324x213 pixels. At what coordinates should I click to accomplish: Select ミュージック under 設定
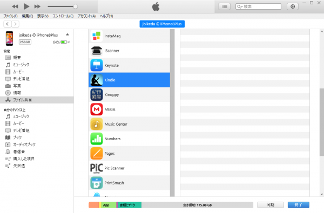tap(37, 65)
